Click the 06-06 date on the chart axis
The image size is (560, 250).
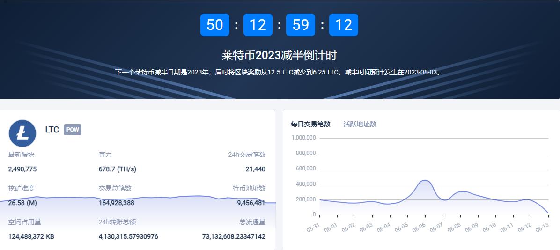(418, 228)
